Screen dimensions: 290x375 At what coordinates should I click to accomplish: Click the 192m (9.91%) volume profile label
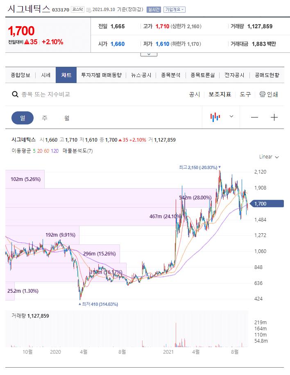coord(61,235)
